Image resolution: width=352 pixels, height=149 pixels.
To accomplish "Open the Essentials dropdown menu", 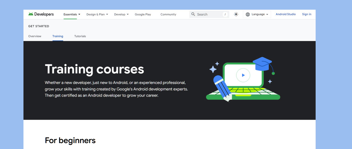I will tap(72, 14).
